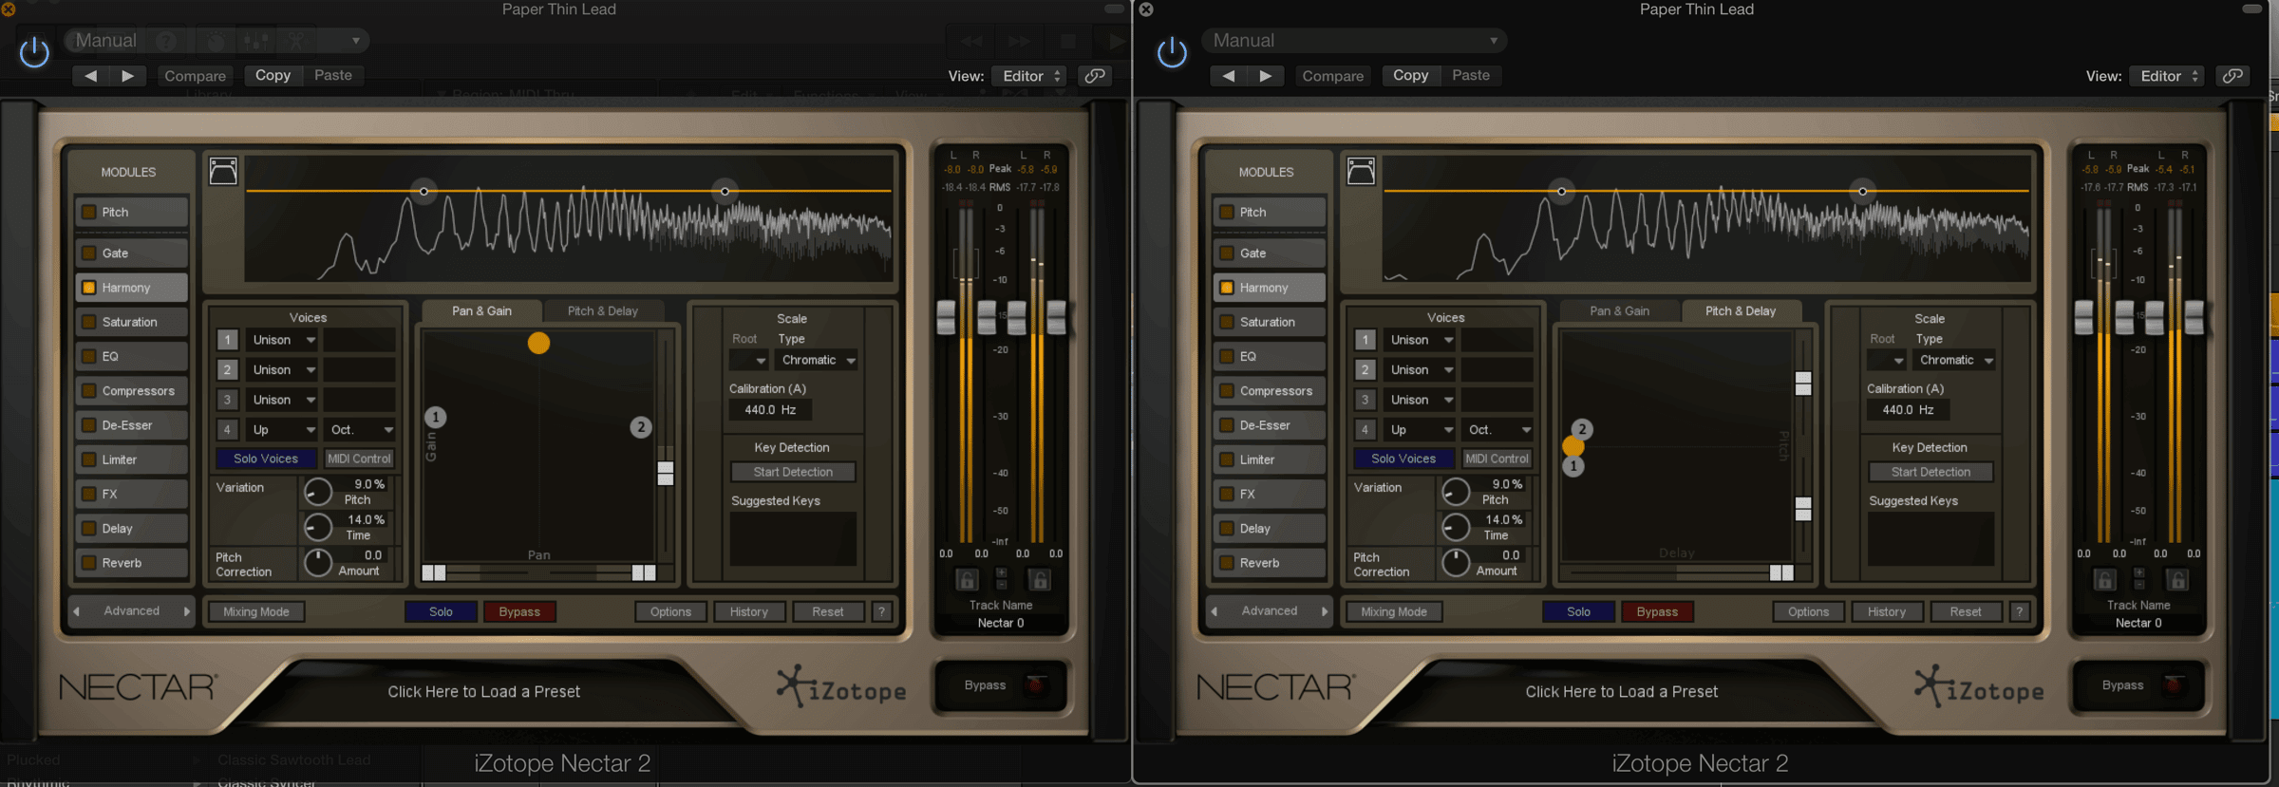The image size is (2279, 787).
Task: Click Compare in left window toolbar
Action: point(195,76)
